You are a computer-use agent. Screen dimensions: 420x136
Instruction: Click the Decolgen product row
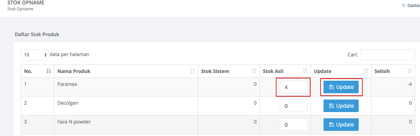[218, 106]
